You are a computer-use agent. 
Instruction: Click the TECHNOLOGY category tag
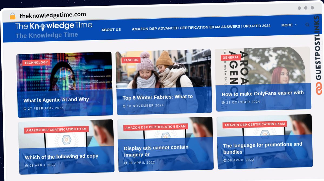[x=36, y=63]
